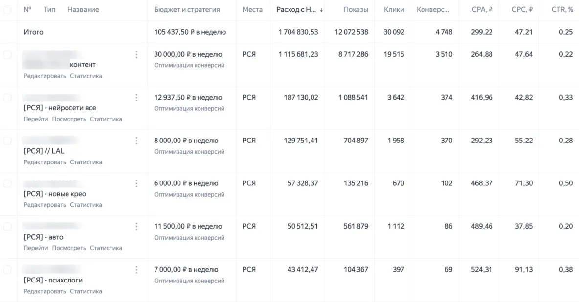Click the CTR, % column header
Viewport: 579px width, 302px height.
563,10
